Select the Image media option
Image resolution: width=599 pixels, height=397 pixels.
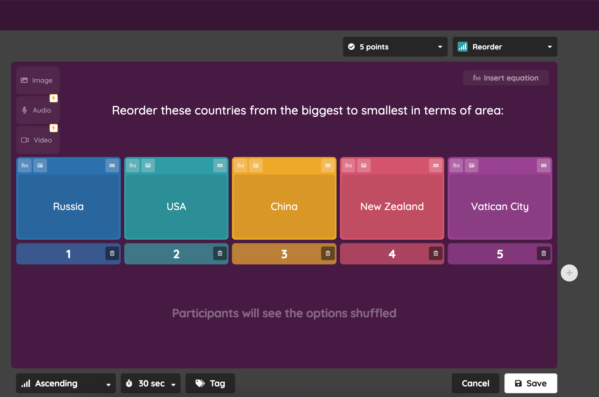37,80
